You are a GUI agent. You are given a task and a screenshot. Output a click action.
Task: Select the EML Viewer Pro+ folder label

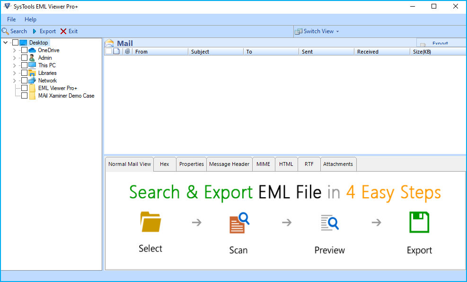click(x=58, y=88)
